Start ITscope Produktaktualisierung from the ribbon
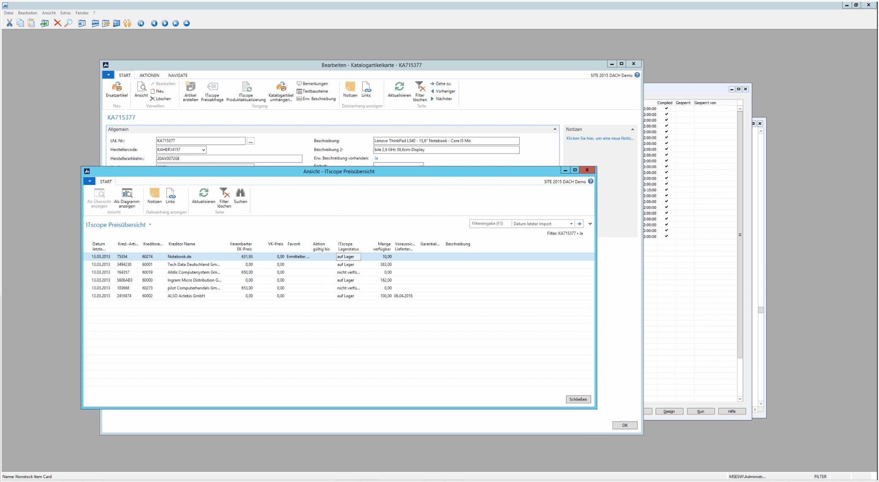The image size is (879, 482). click(x=246, y=92)
